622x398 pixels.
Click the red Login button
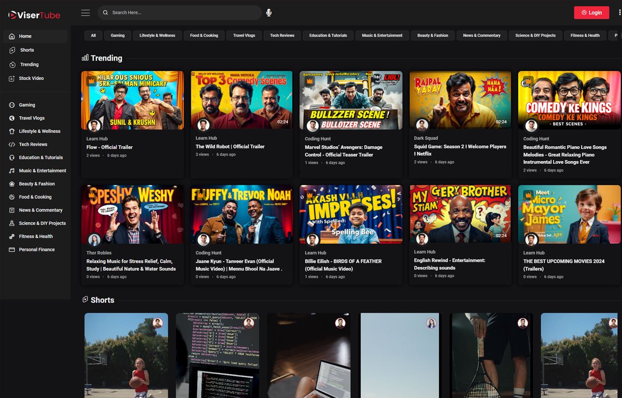(591, 12)
